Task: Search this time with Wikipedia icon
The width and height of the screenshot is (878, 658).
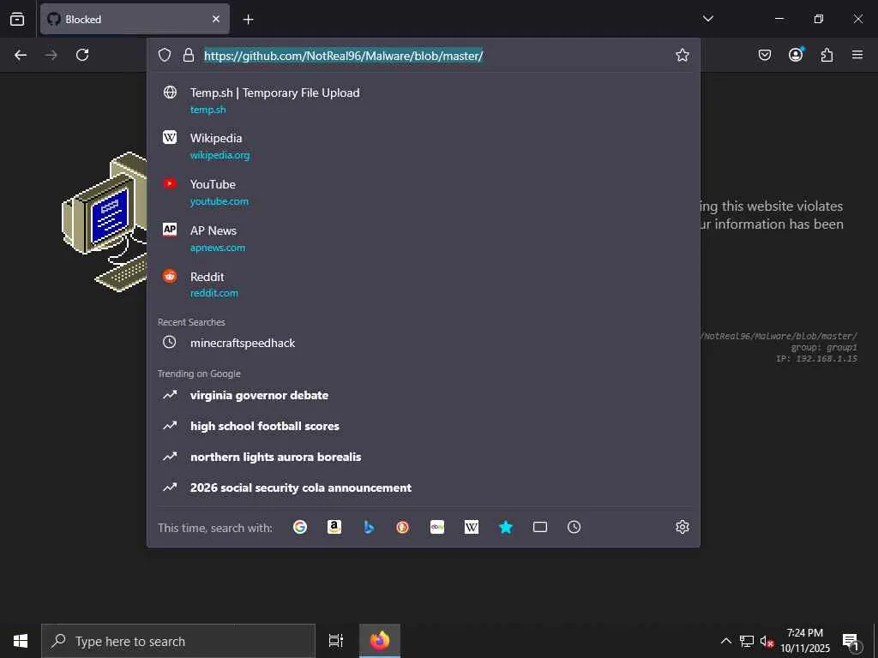Action: 472,527
